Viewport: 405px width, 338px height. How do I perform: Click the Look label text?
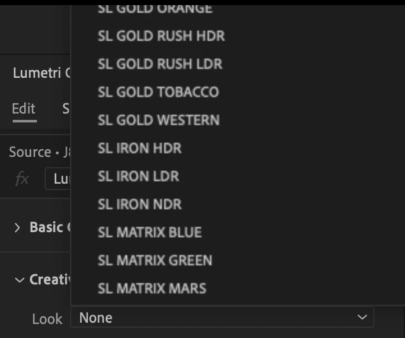(47, 319)
